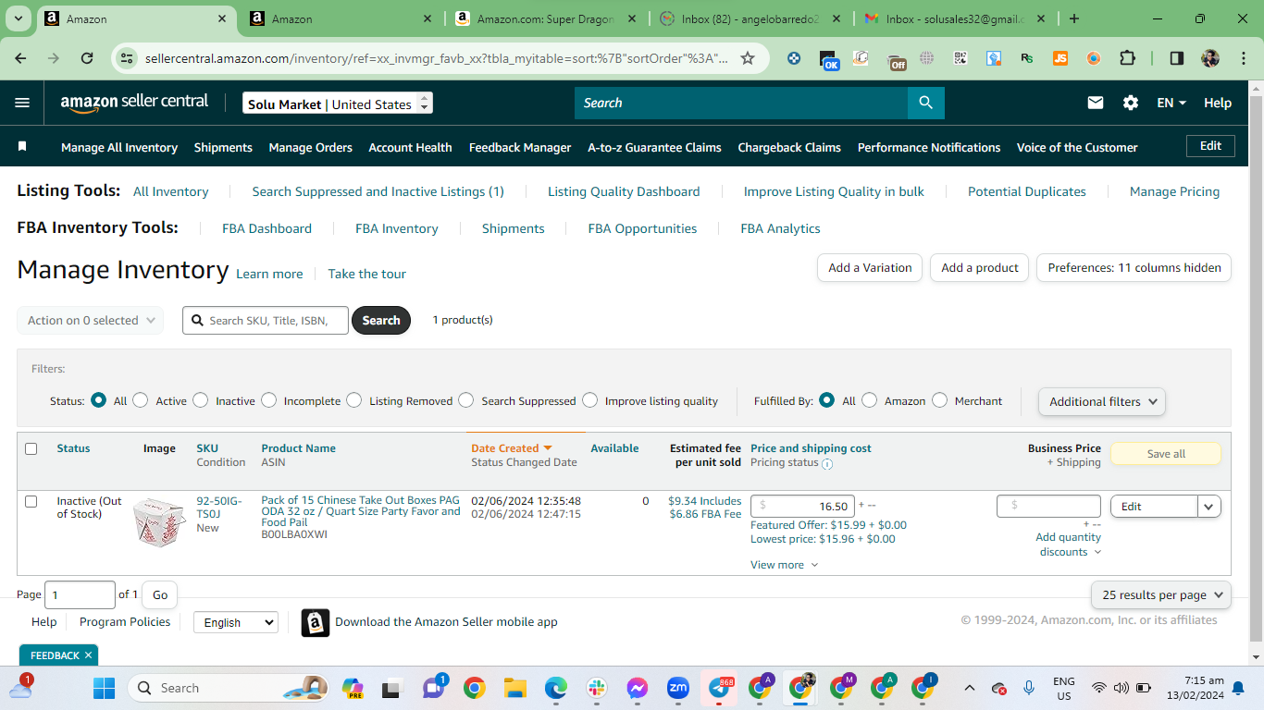Click the Amazon app icon in the footer
This screenshot has height=710, width=1264.
tap(316, 622)
